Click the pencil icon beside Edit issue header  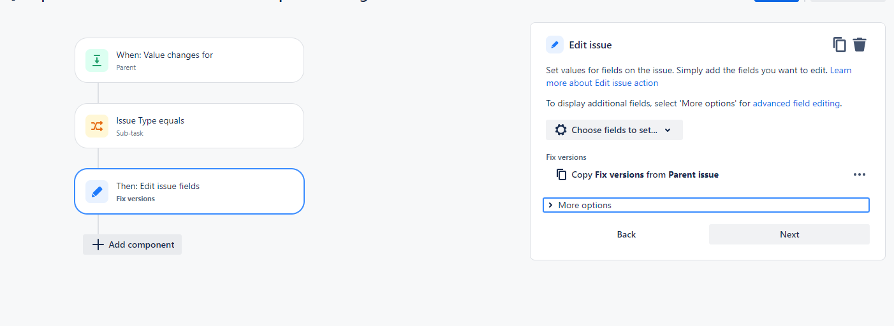click(555, 45)
